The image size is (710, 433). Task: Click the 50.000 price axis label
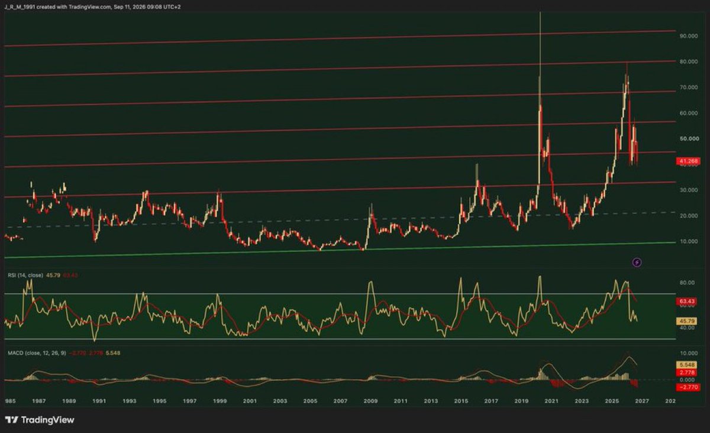pos(690,138)
